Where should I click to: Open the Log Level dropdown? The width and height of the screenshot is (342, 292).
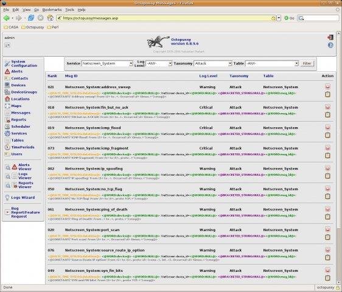(159, 63)
